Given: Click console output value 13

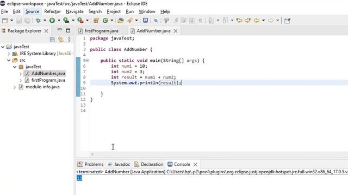Looking at the screenshot, I should (x=79, y=178).
